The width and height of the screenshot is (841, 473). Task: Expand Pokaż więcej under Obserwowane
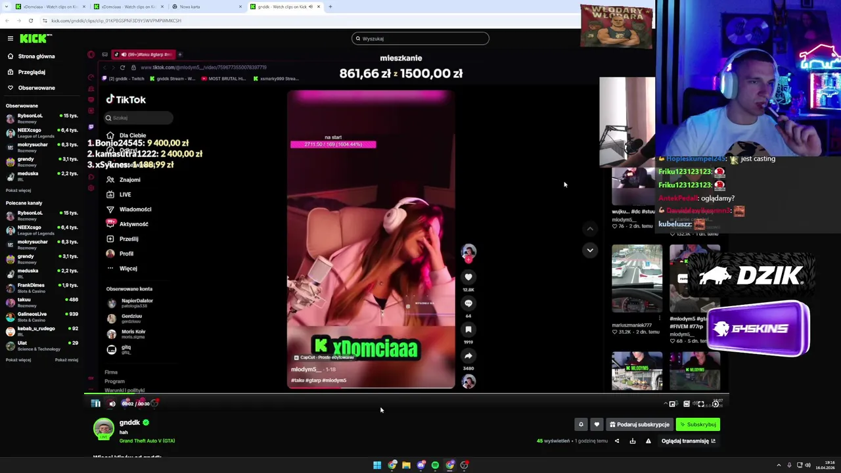click(x=18, y=191)
